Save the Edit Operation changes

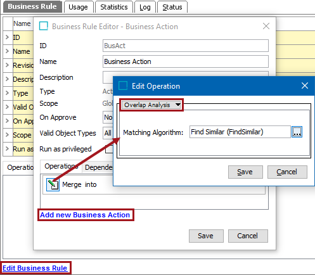[245, 172]
